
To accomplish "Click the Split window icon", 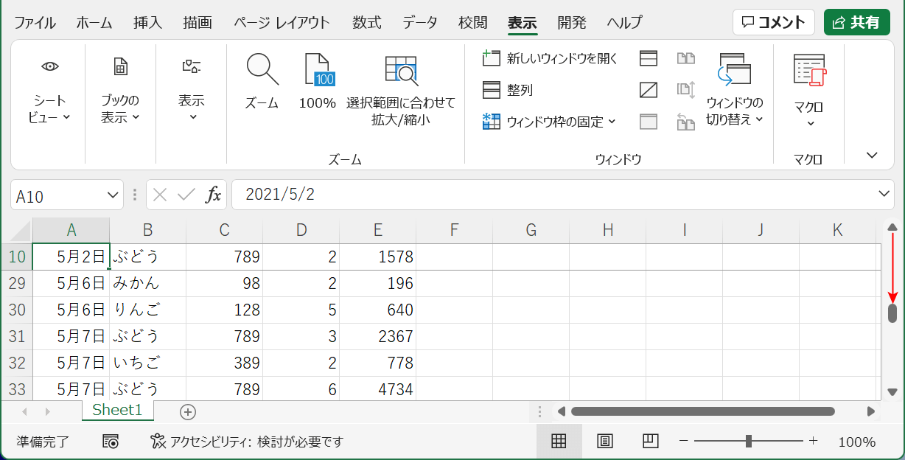I will point(649,58).
